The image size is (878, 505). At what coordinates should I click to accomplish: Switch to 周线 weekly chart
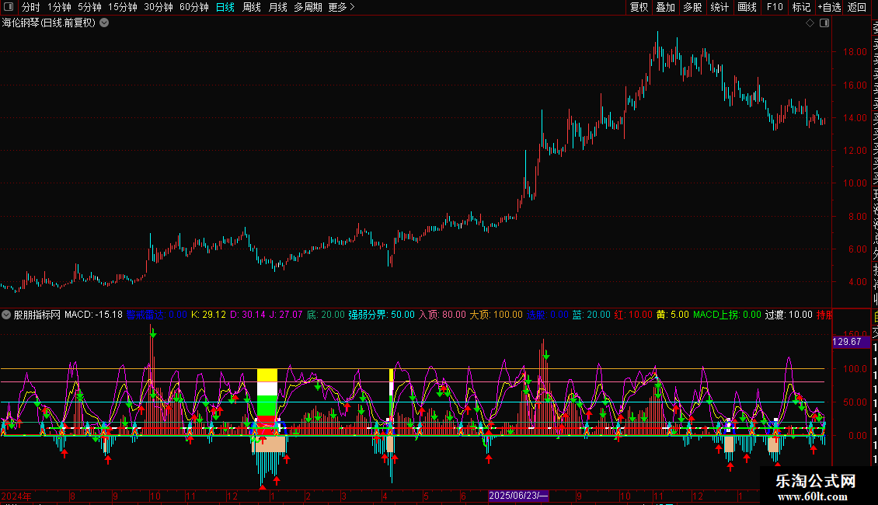252,7
